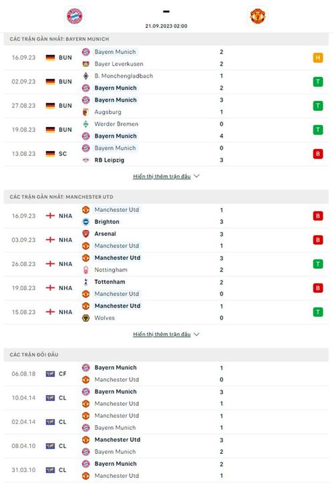Click the Tottenham team logo
This screenshot has height=484, width=334.
[86, 282]
